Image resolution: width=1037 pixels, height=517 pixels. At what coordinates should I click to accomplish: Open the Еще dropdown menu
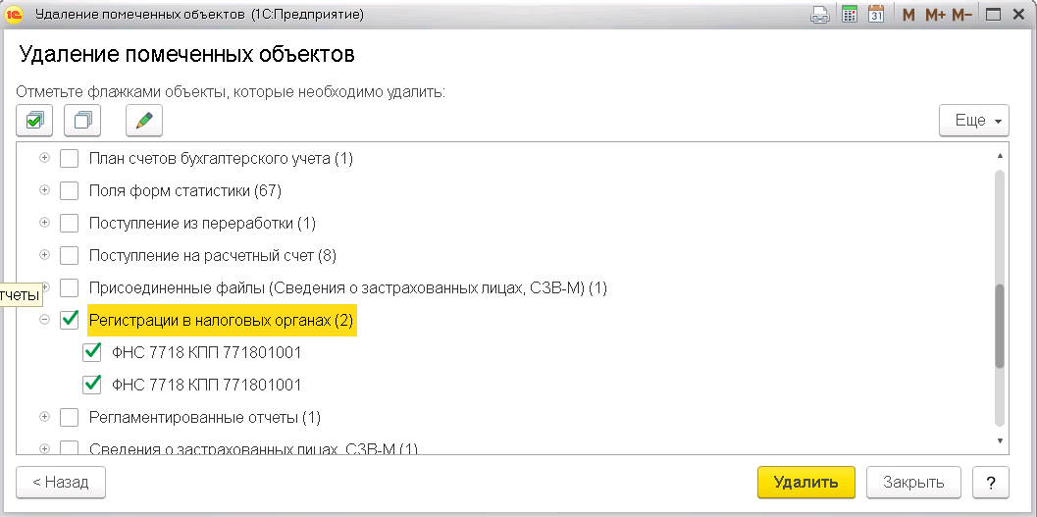(973, 121)
